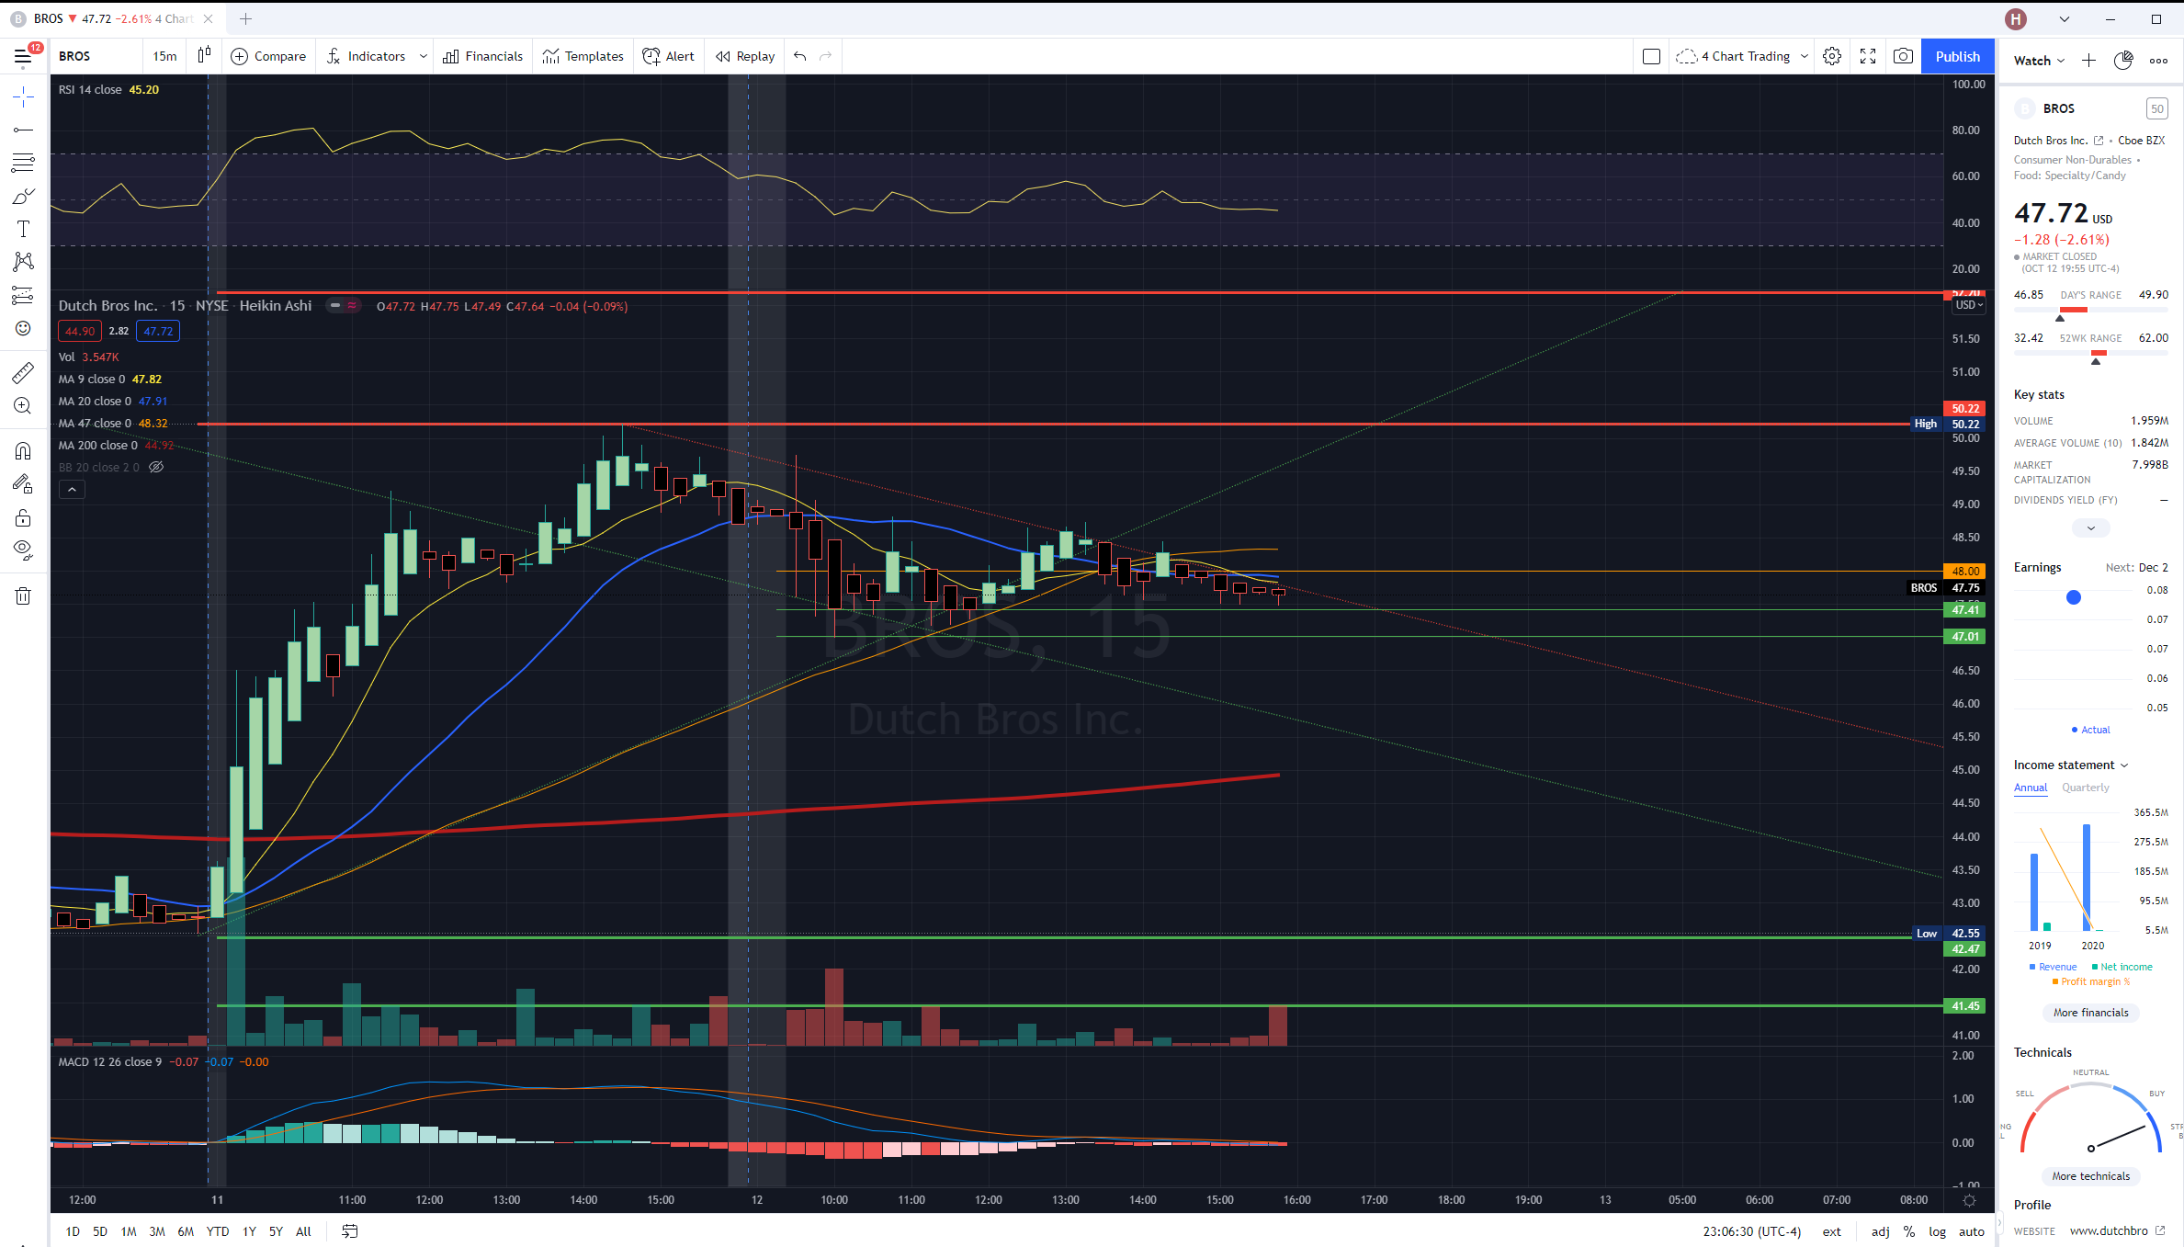2184x1247 pixels.
Task: Open the Financials menu
Action: 483,56
